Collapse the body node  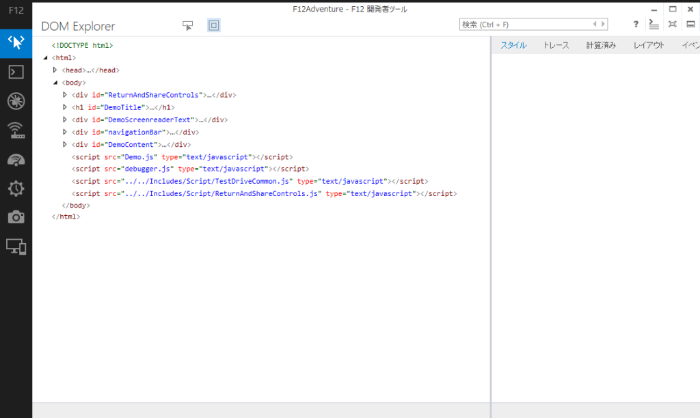click(x=55, y=83)
